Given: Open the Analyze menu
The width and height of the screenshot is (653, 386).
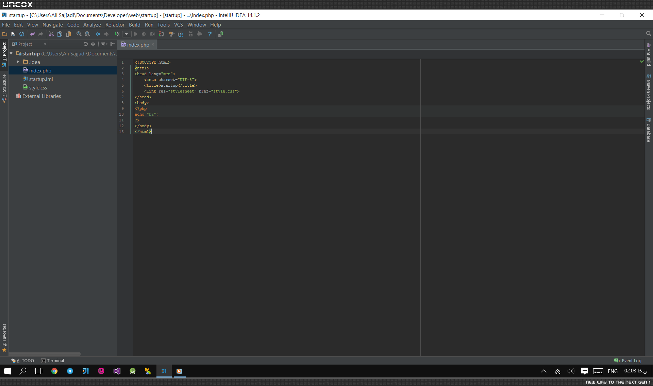Looking at the screenshot, I should click(x=92, y=25).
